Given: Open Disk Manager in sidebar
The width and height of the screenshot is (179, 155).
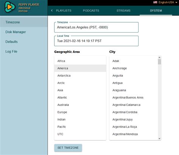Looking at the screenshot, I should [x=24, y=32].
